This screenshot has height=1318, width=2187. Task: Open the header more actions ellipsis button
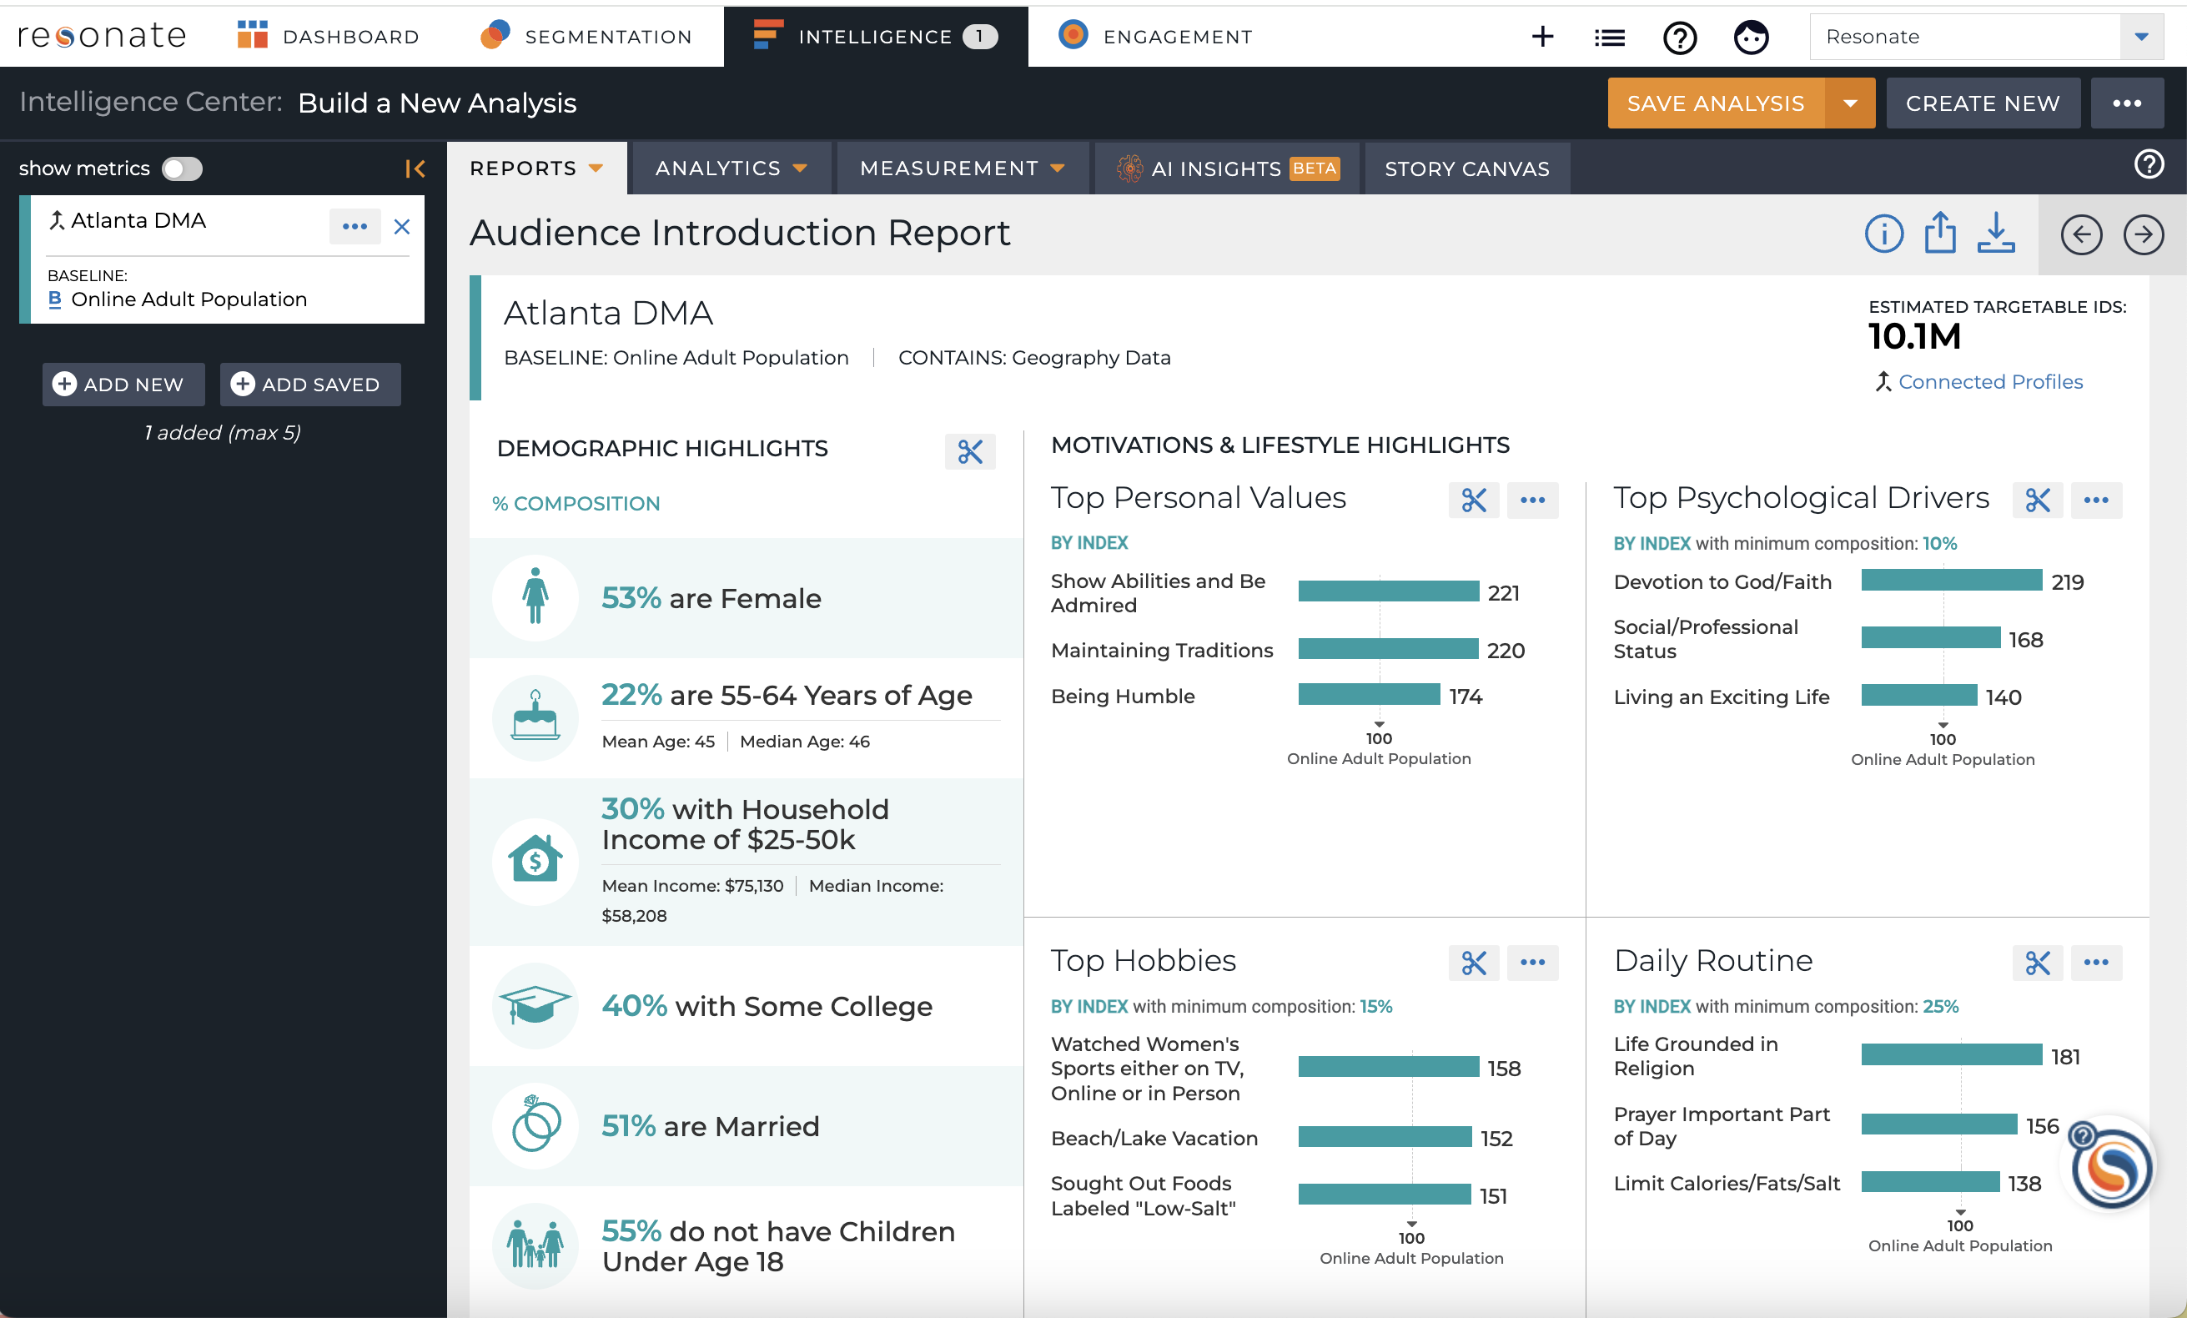pos(2127,103)
